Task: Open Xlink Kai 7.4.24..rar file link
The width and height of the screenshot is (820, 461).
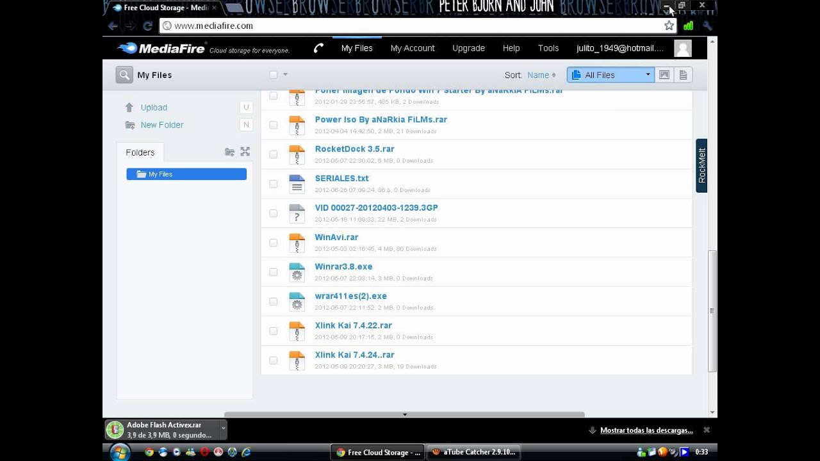Action: (354, 355)
